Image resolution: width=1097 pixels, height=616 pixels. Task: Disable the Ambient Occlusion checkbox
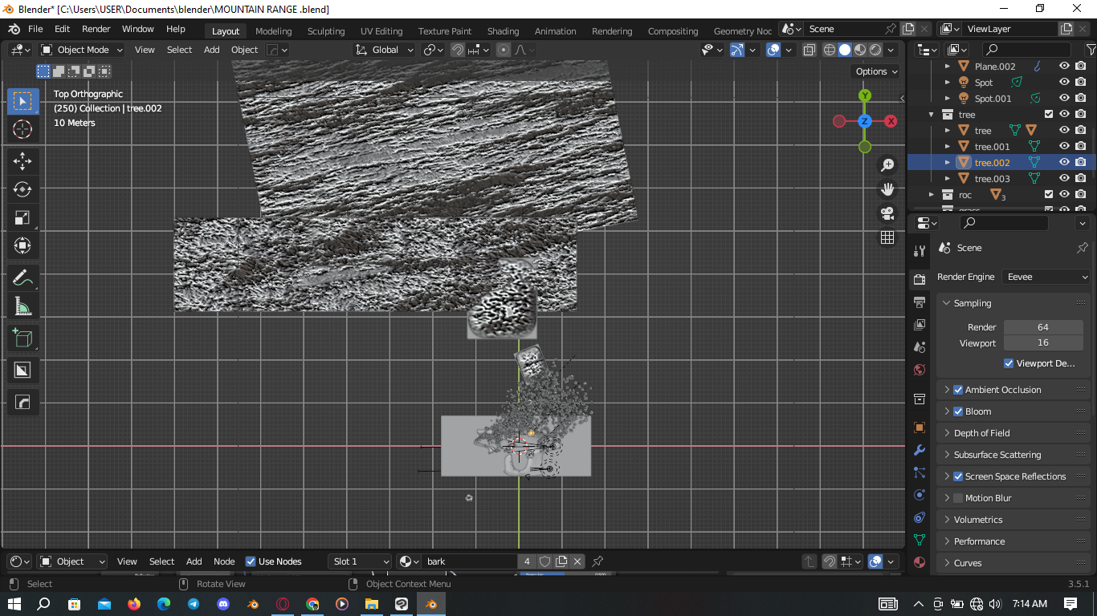tap(958, 390)
